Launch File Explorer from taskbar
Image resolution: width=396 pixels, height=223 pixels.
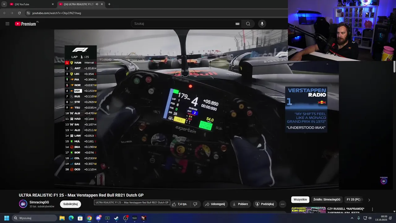pos(62,218)
